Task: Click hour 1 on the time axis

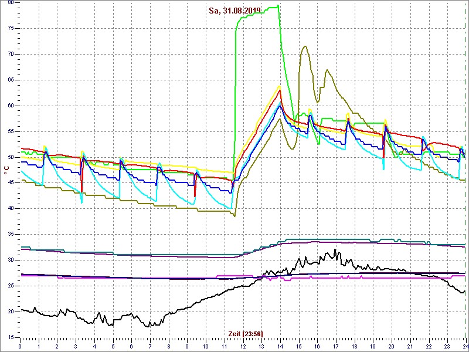Action: click(x=39, y=346)
